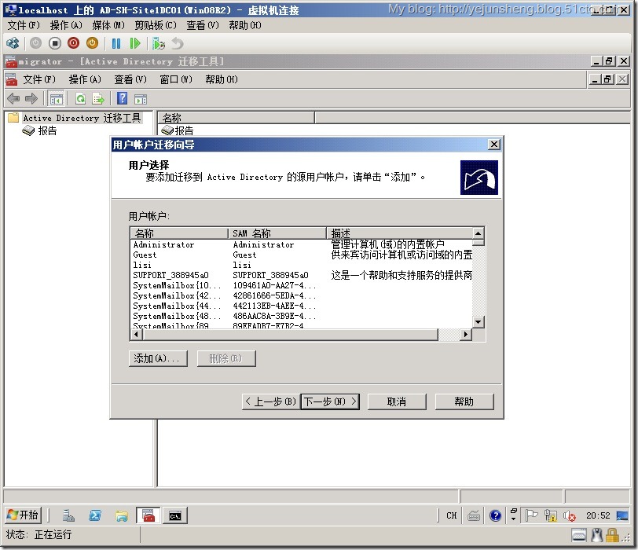
Task: Open the migrator 文件(F) menu
Action: [x=39, y=79]
